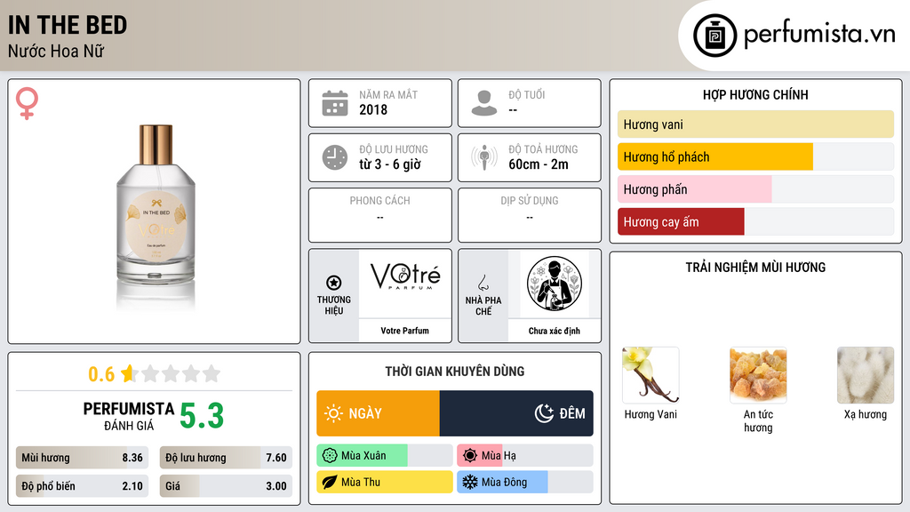
Task: Click the Hương phấn accord bar
Action: pos(755,189)
